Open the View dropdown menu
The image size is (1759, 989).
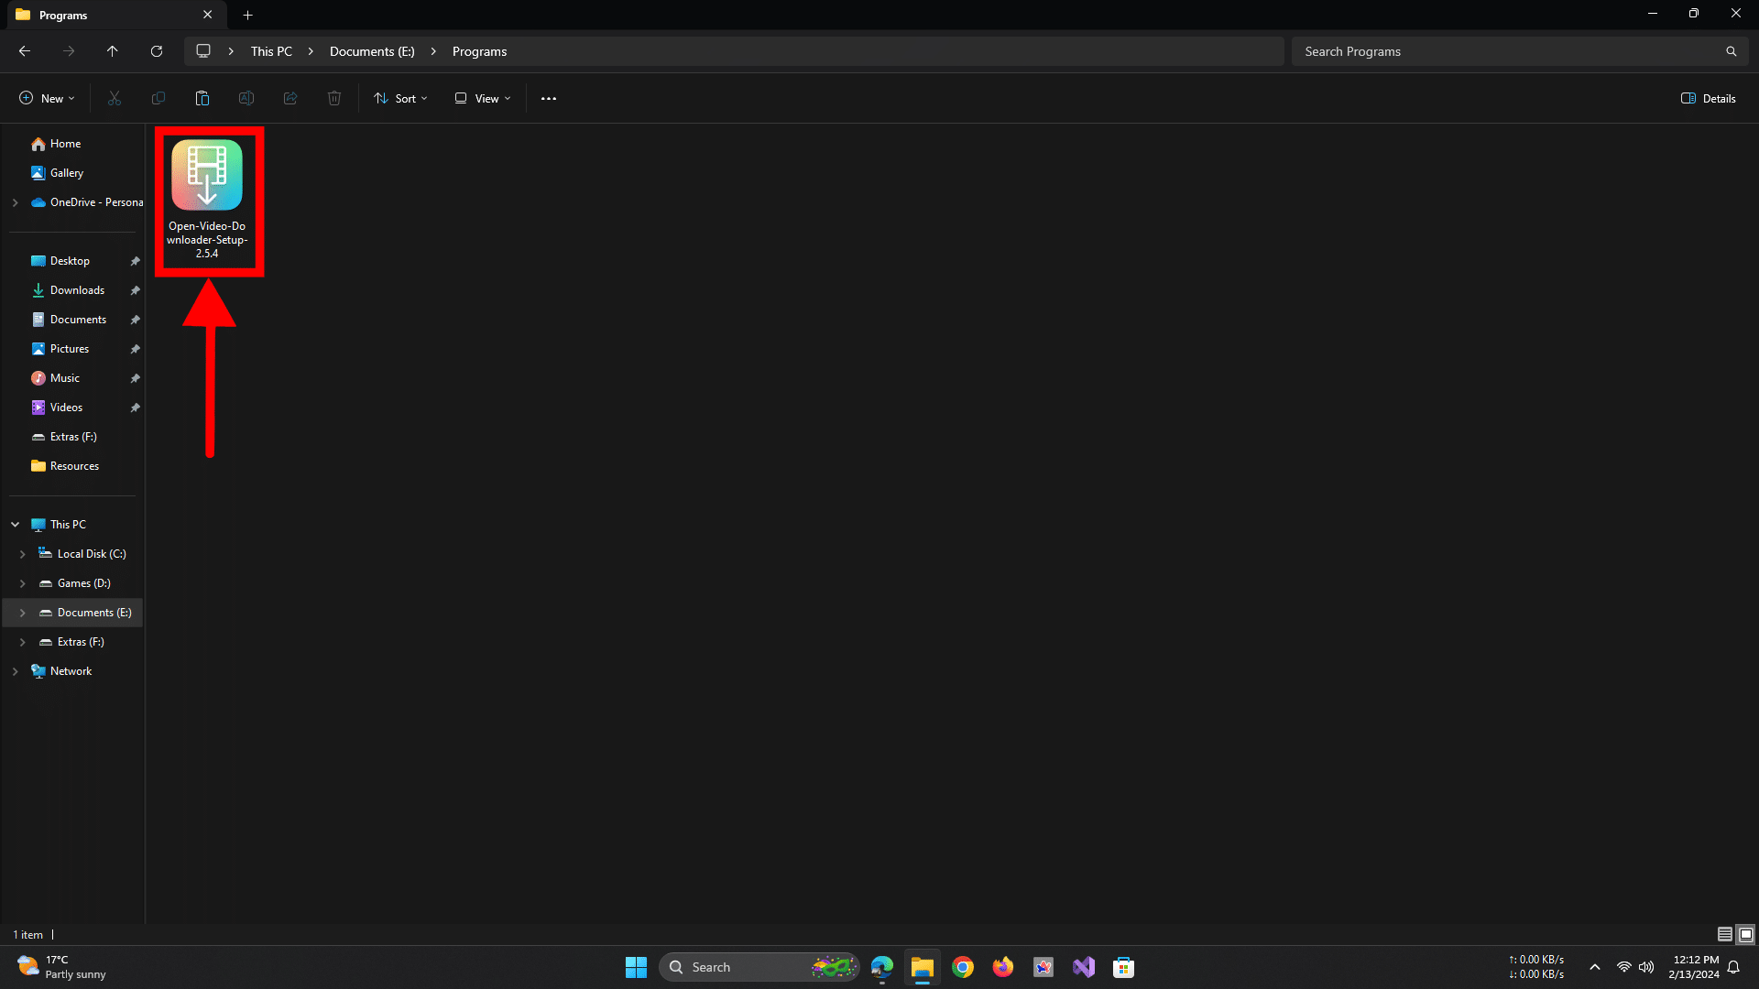click(483, 98)
